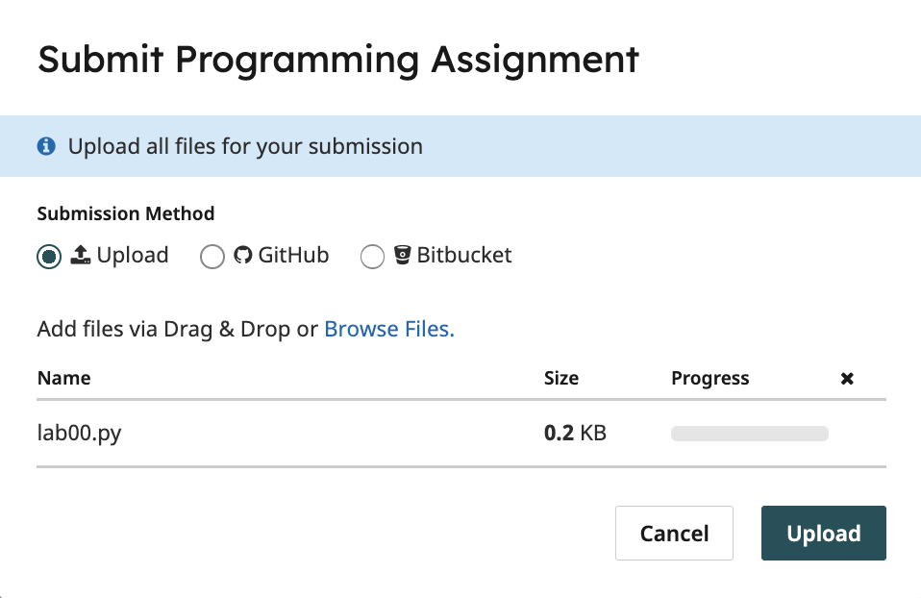921x598 pixels.
Task: Submit files with the Upload button
Action: click(x=823, y=533)
